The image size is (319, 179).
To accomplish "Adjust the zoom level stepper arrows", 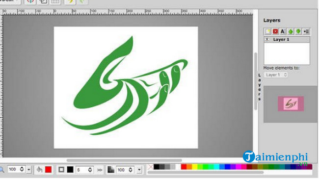I will [x=22, y=169].
